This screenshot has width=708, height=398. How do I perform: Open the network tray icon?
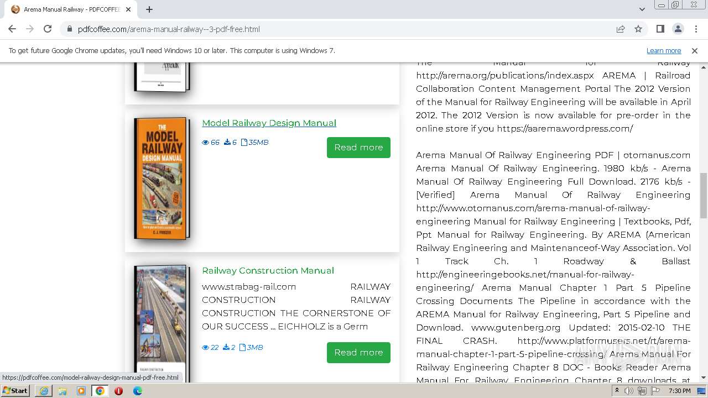(x=642, y=391)
